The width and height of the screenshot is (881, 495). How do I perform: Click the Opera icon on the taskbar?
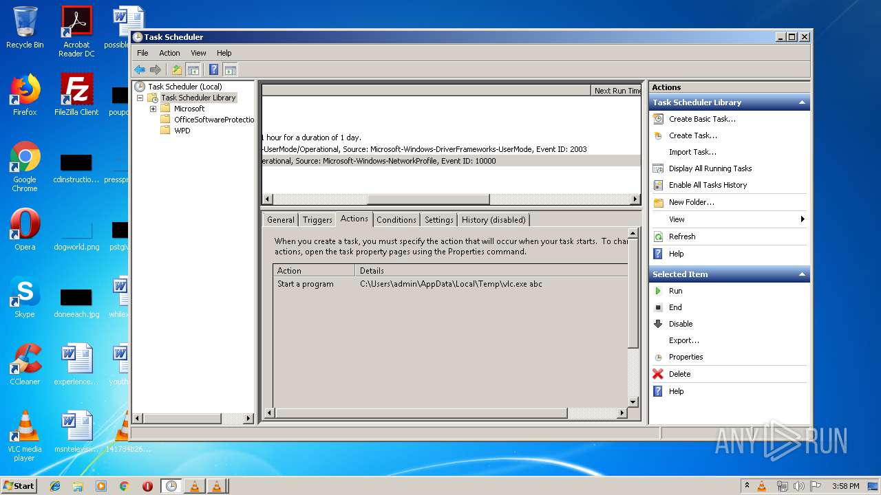(x=147, y=486)
